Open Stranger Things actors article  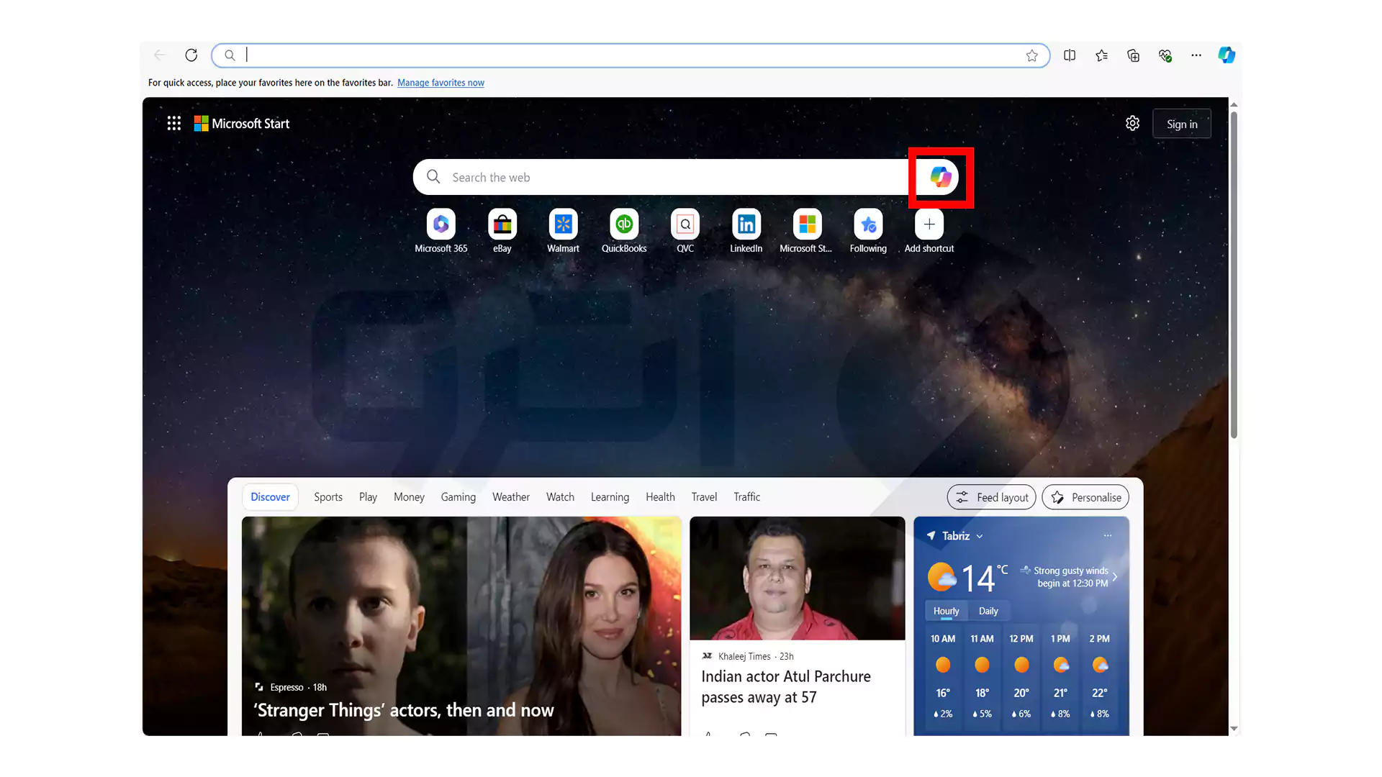pyautogui.click(x=404, y=710)
